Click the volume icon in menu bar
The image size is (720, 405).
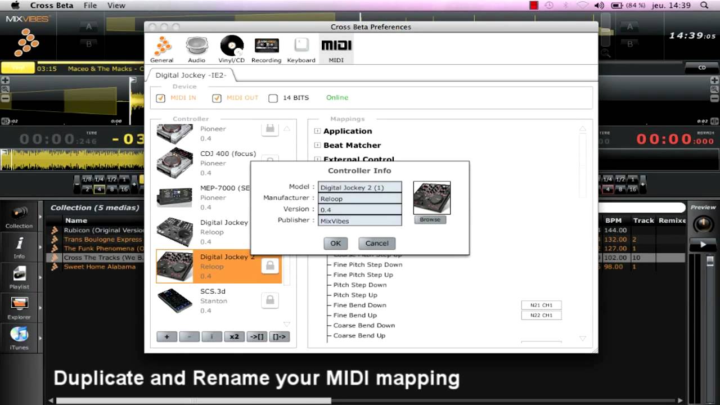click(599, 5)
